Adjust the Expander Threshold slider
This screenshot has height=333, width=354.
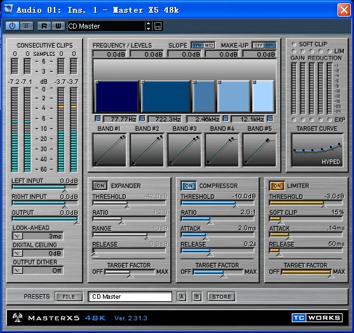click(x=129, y=203)
